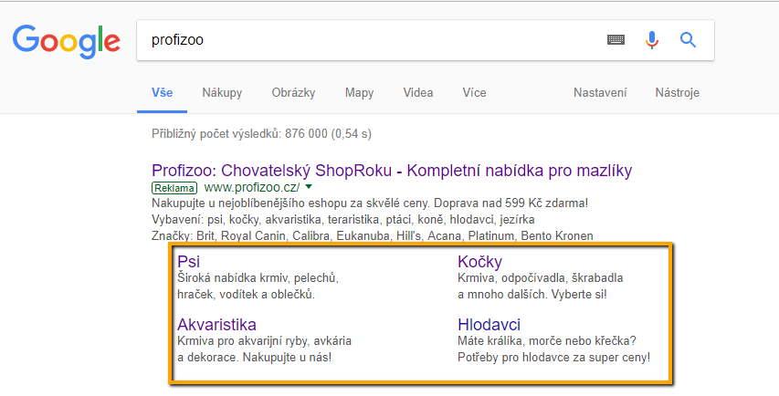
Task: Follow the Psi sitelink
Action: 189,261
